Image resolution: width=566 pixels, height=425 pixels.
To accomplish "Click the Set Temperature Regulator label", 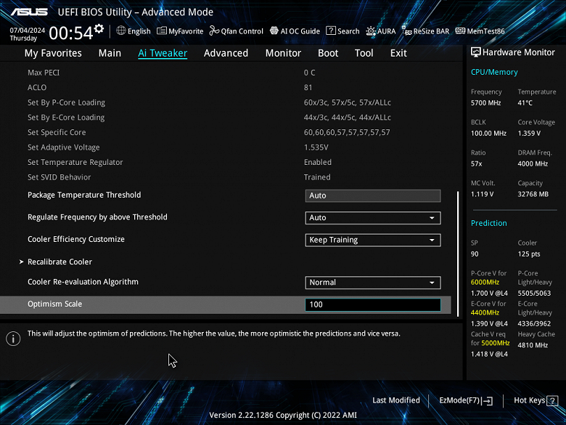I will point(75,162).
